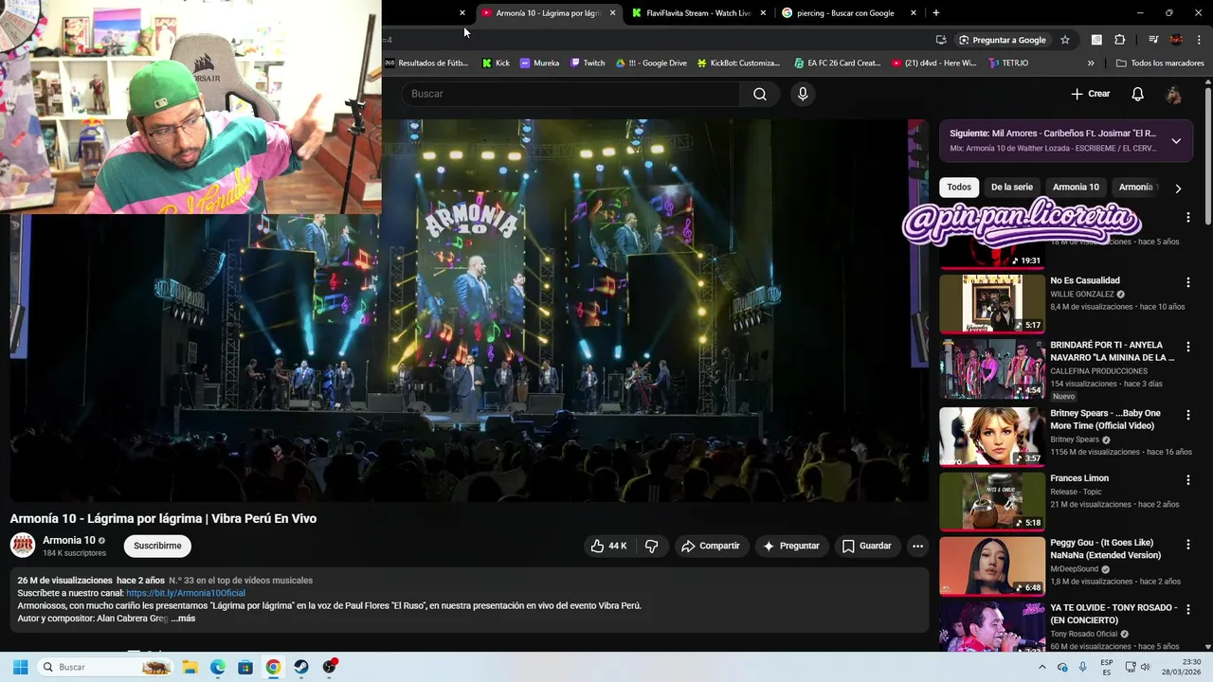
Task: Open Windows Start menu
Action: (x=20, y=667)
